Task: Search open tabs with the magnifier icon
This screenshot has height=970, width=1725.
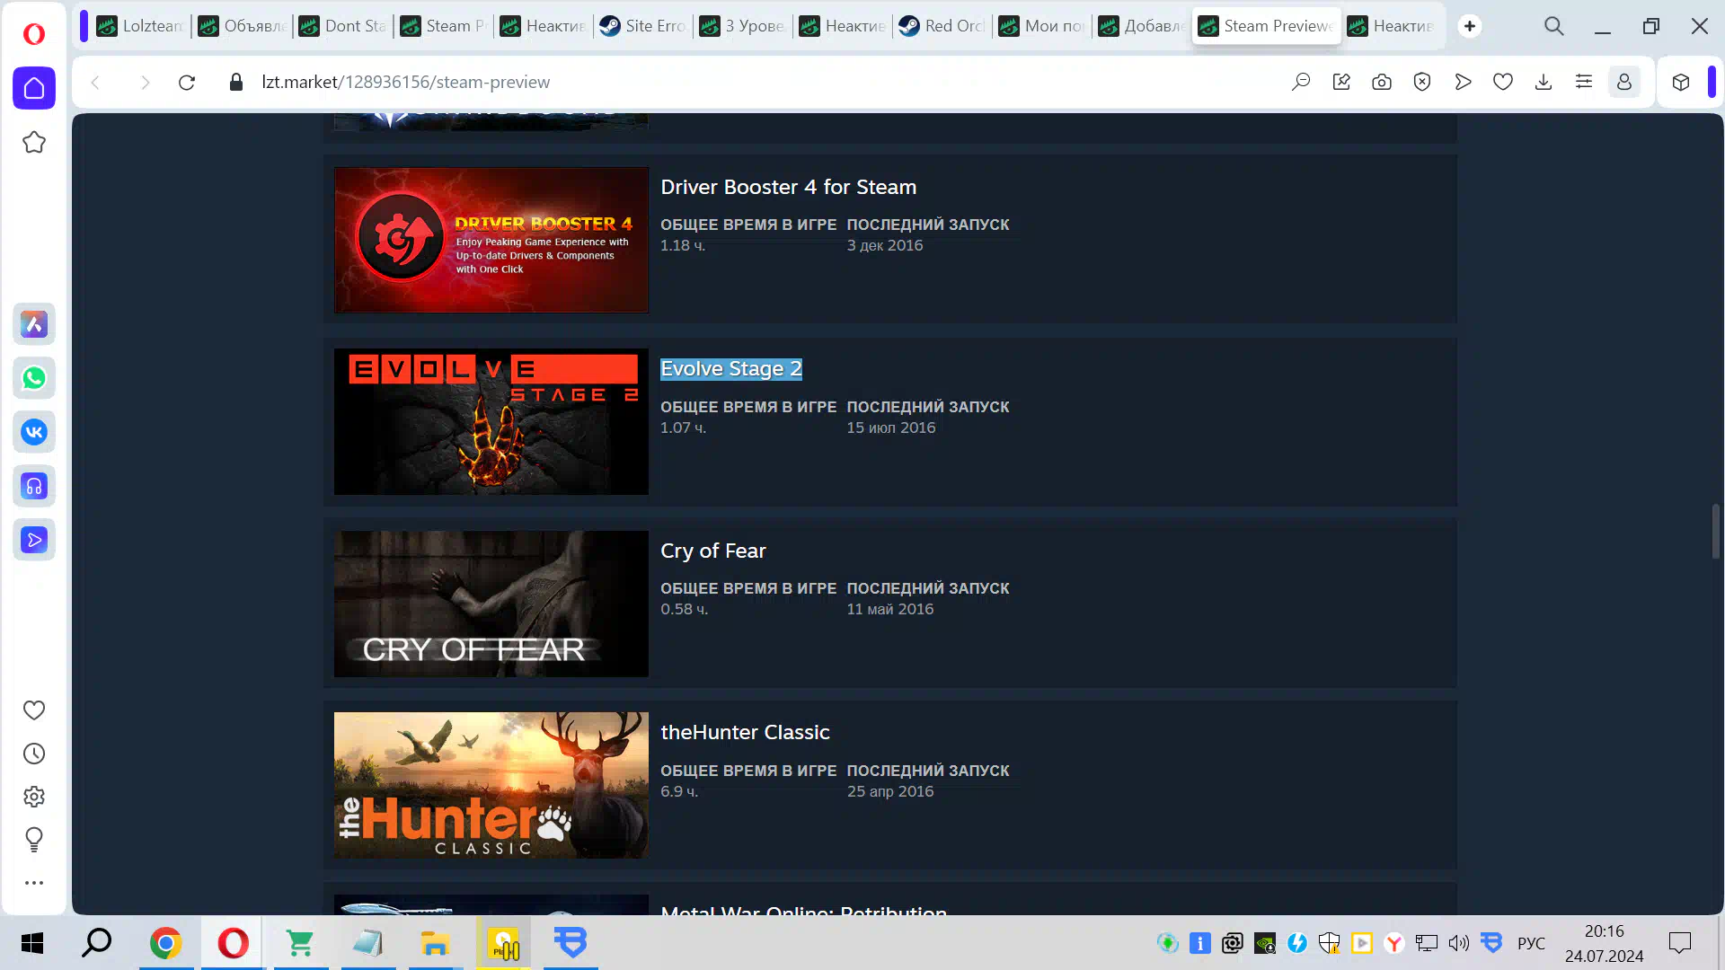Action: (x=1554, y=26)
